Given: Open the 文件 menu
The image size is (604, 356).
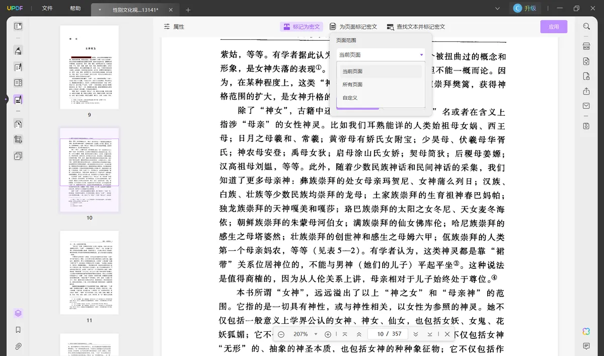Looking at the screenshot, I should click(47, 8).
